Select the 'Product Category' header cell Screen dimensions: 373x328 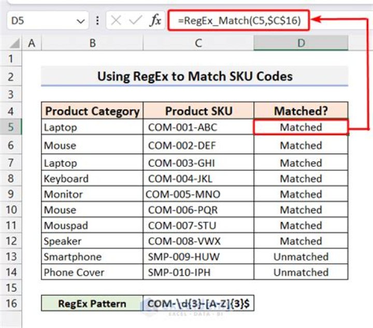coord(92,111)
